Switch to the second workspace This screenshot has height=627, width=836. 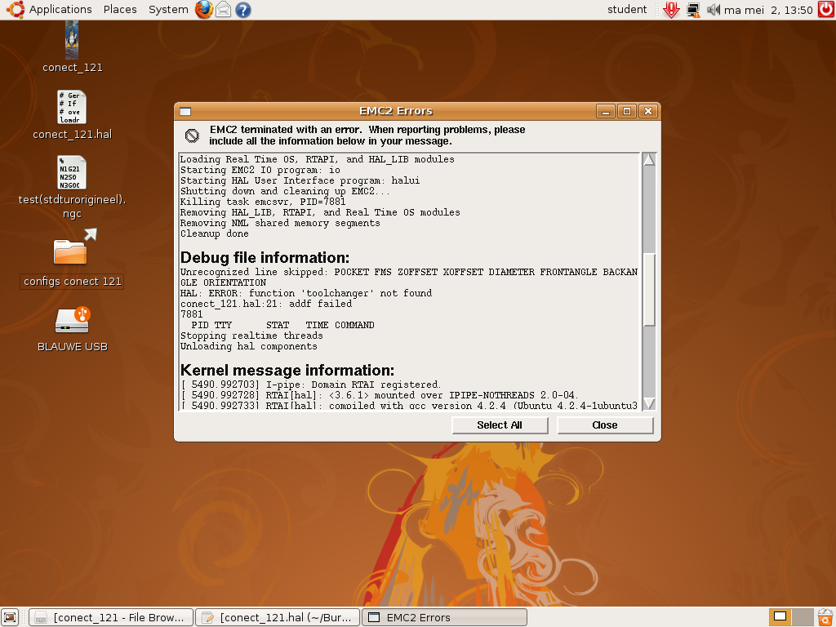(x=803, y=617)
